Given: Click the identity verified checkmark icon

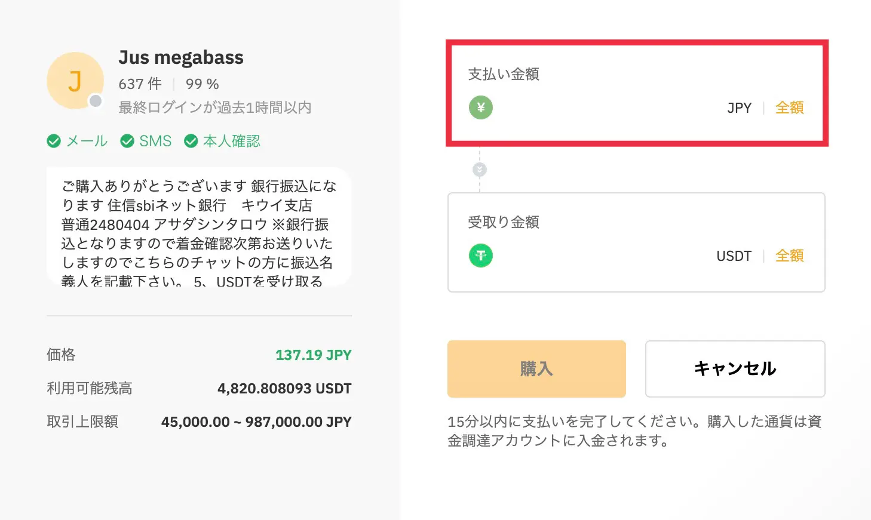Looking at the screenshot, I should (191, 141).
